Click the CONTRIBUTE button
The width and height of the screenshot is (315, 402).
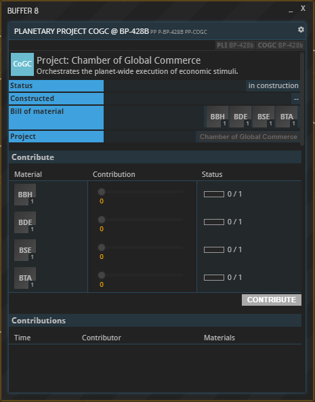pyautogui.click(x=272, y=300)
